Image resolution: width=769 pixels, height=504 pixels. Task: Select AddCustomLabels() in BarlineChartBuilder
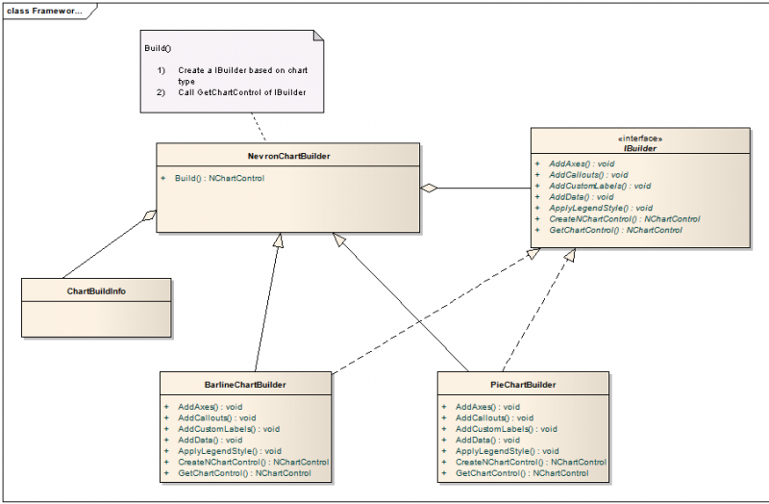click(229, 429)
